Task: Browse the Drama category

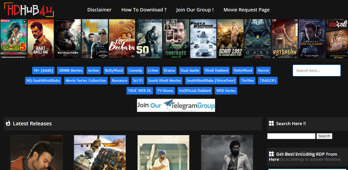Action: tap(169, 70)
